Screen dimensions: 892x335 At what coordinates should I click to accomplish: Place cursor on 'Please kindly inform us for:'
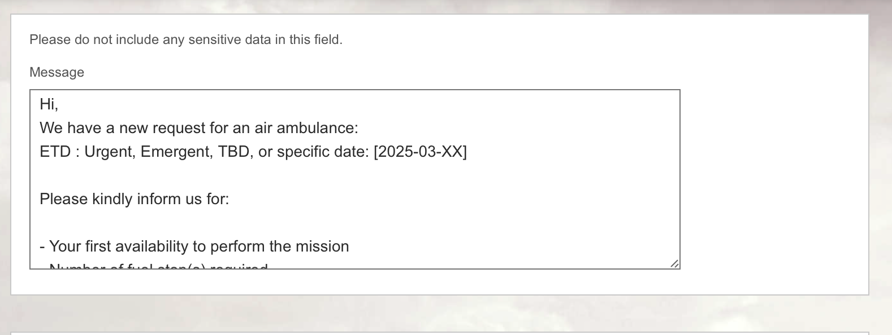point(135,199)
